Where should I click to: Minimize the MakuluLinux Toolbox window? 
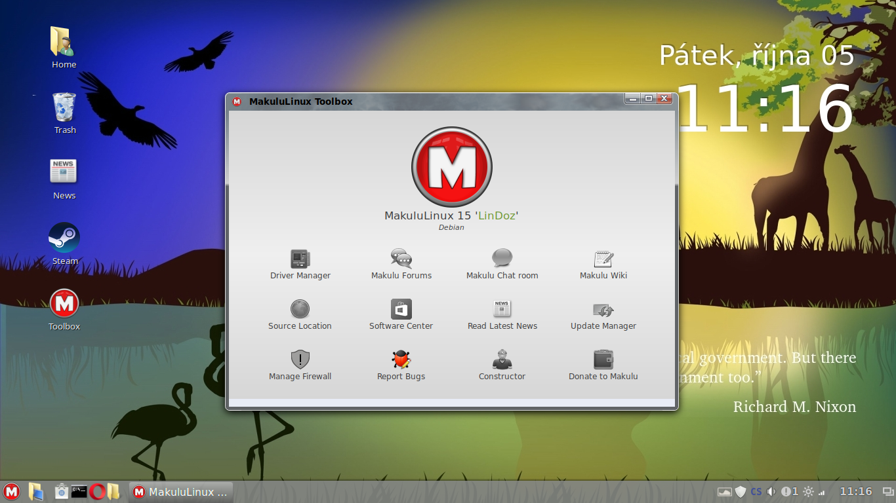click(x=632, y=99)
